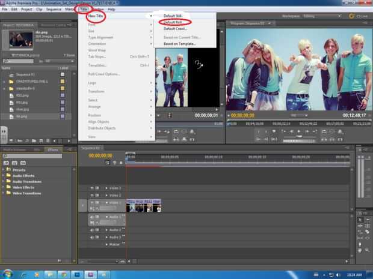
Task: Click Loop icon in Source monitor
Action: [176, 131]
